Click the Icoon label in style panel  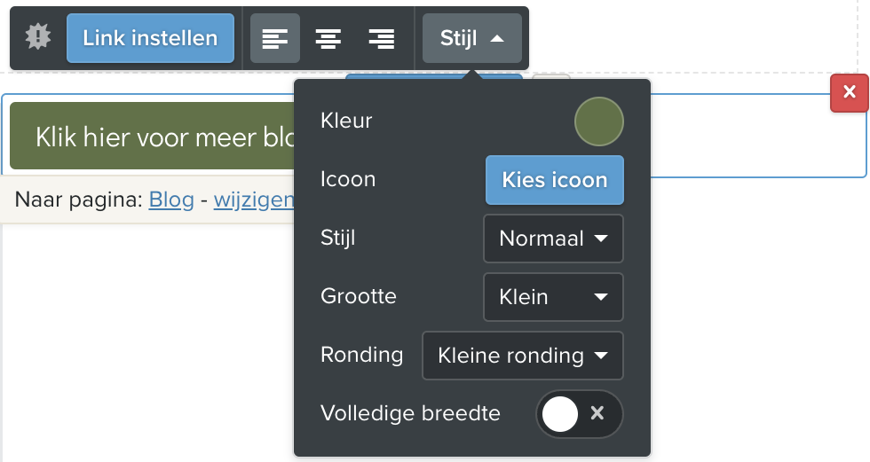click(348, 179)
